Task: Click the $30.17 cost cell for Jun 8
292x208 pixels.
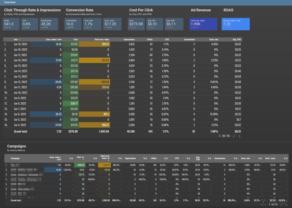Action: pyautogui.click(x=73, y=103)
